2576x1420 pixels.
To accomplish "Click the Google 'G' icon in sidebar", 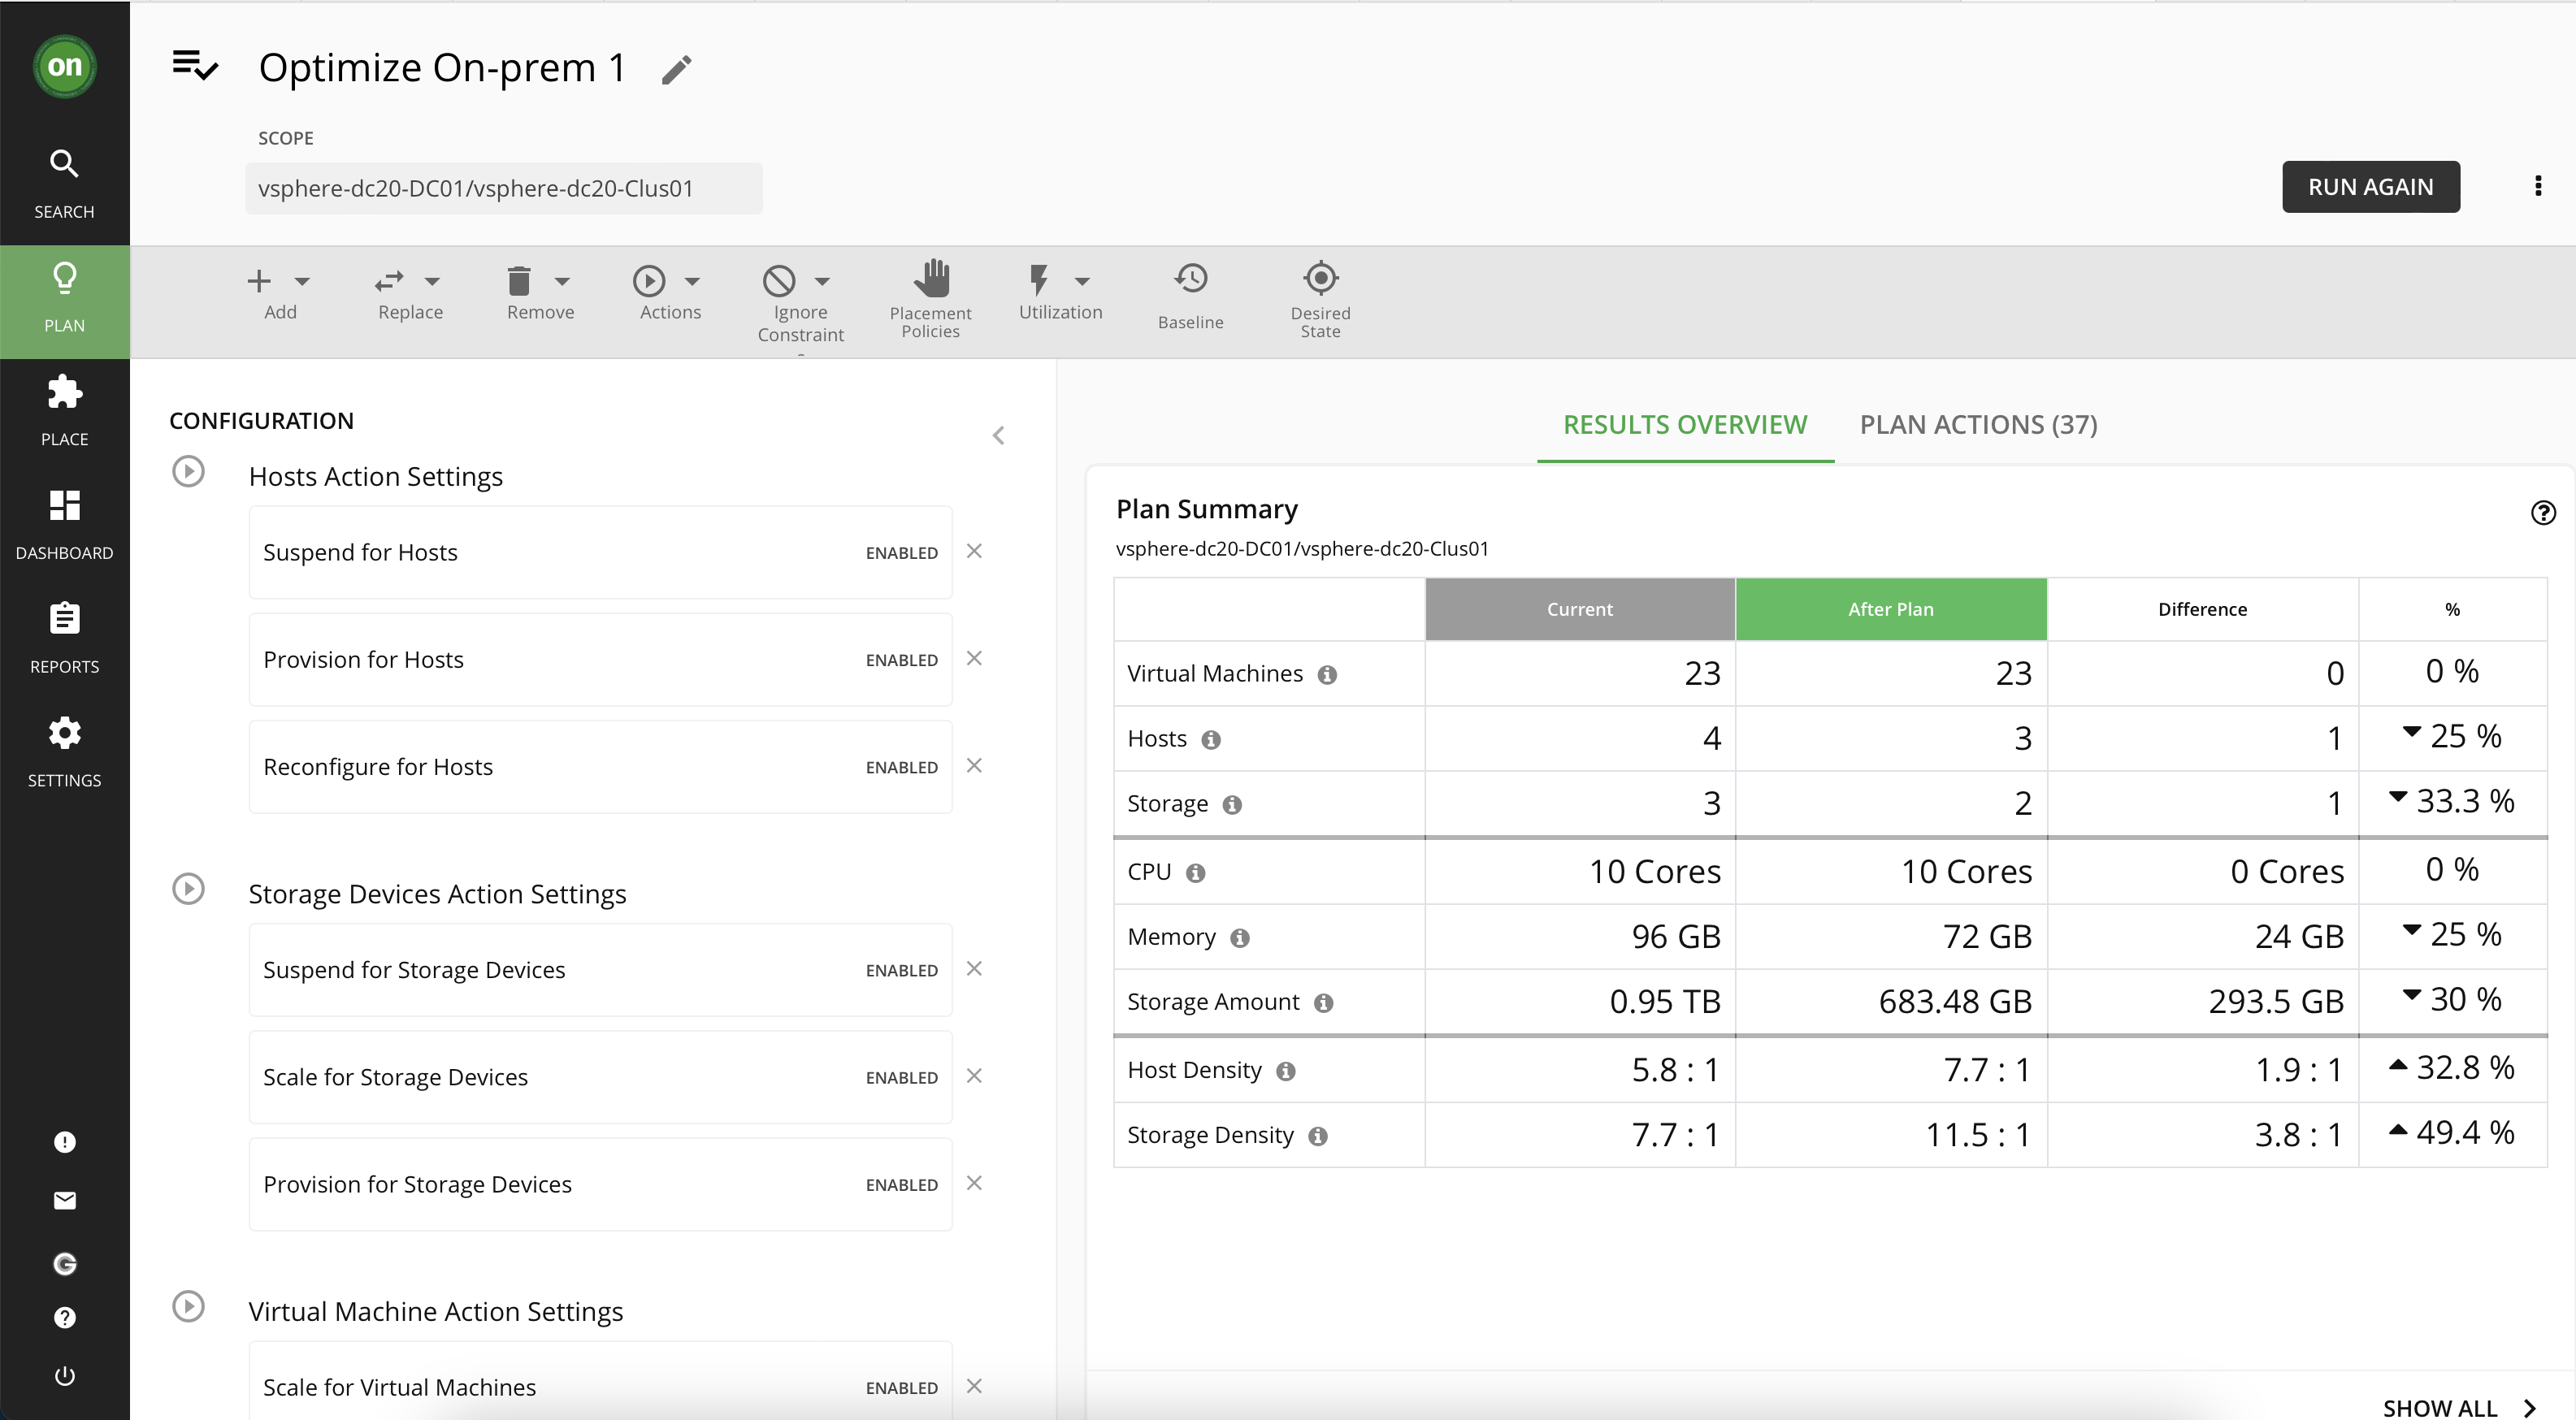I will [65, 1264].
